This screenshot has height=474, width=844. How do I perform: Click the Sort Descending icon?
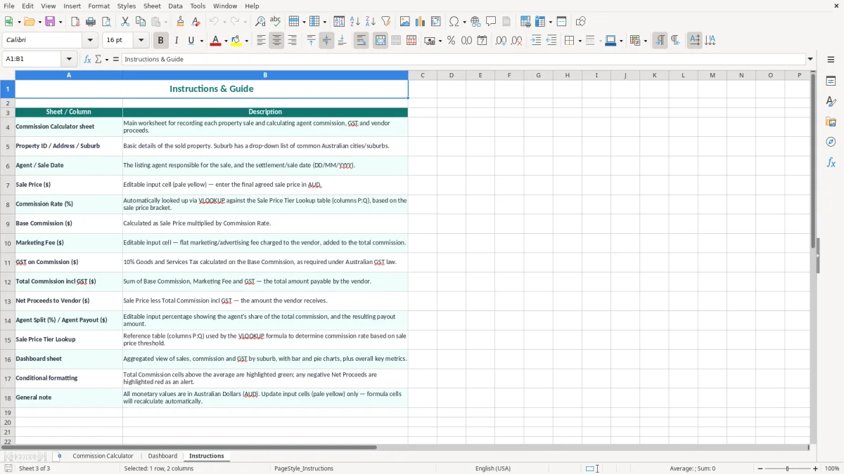tap(370, 22)
